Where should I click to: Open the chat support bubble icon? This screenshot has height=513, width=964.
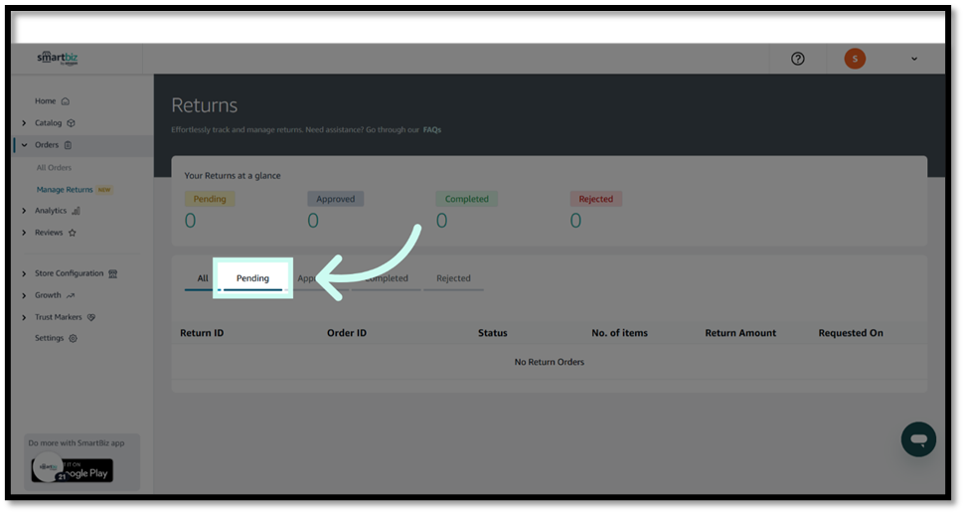(x=918, y=439)
